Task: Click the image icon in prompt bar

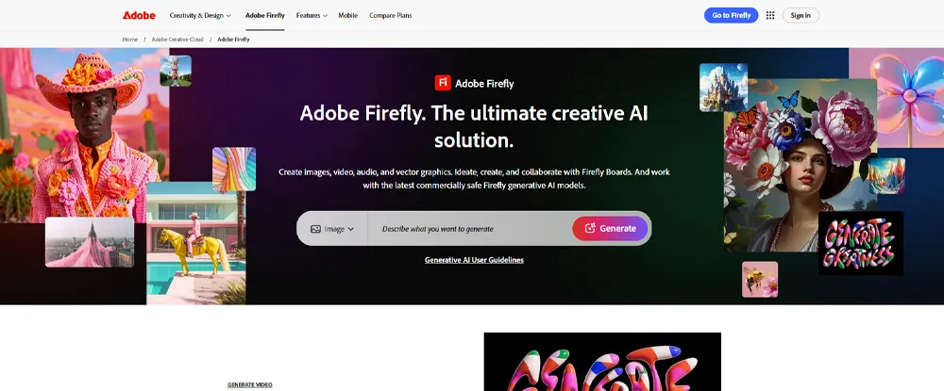Action: (x=315, y=229)
